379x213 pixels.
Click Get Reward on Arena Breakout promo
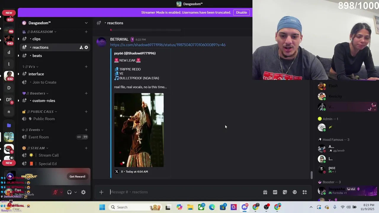[x=77, y=177]
